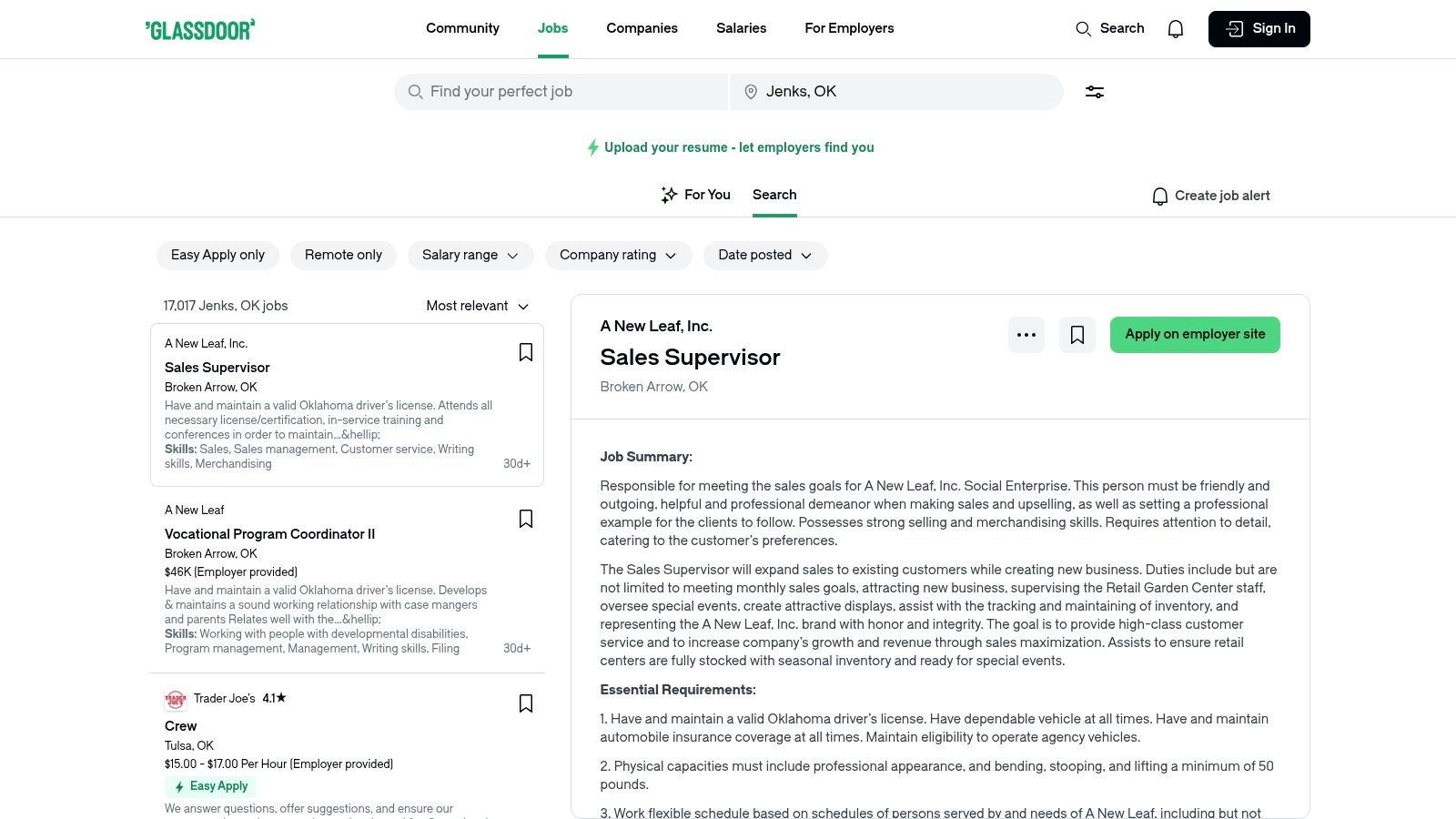Expand the Salary range dropdown
This screenshot has height=819, width=1456.
pos(470,256)
